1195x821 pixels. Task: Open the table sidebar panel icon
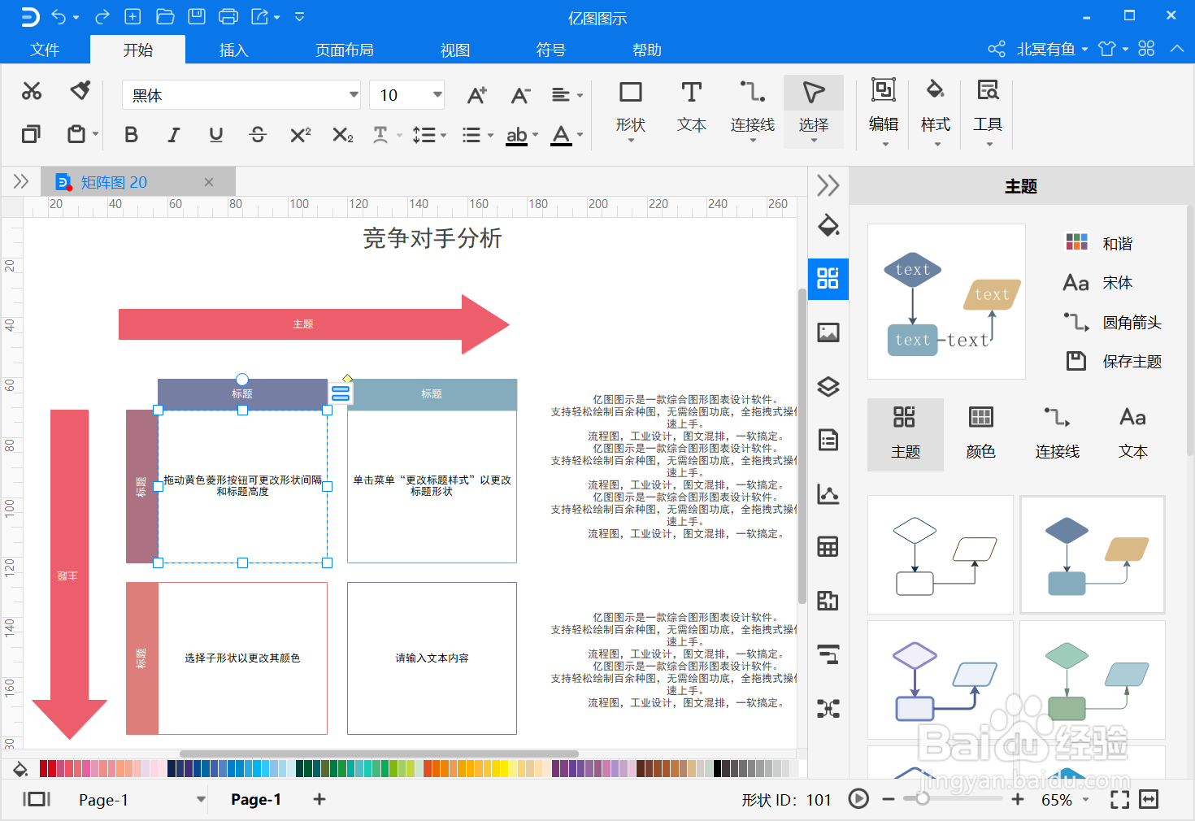pyautogui.click(x=828, y=547)
